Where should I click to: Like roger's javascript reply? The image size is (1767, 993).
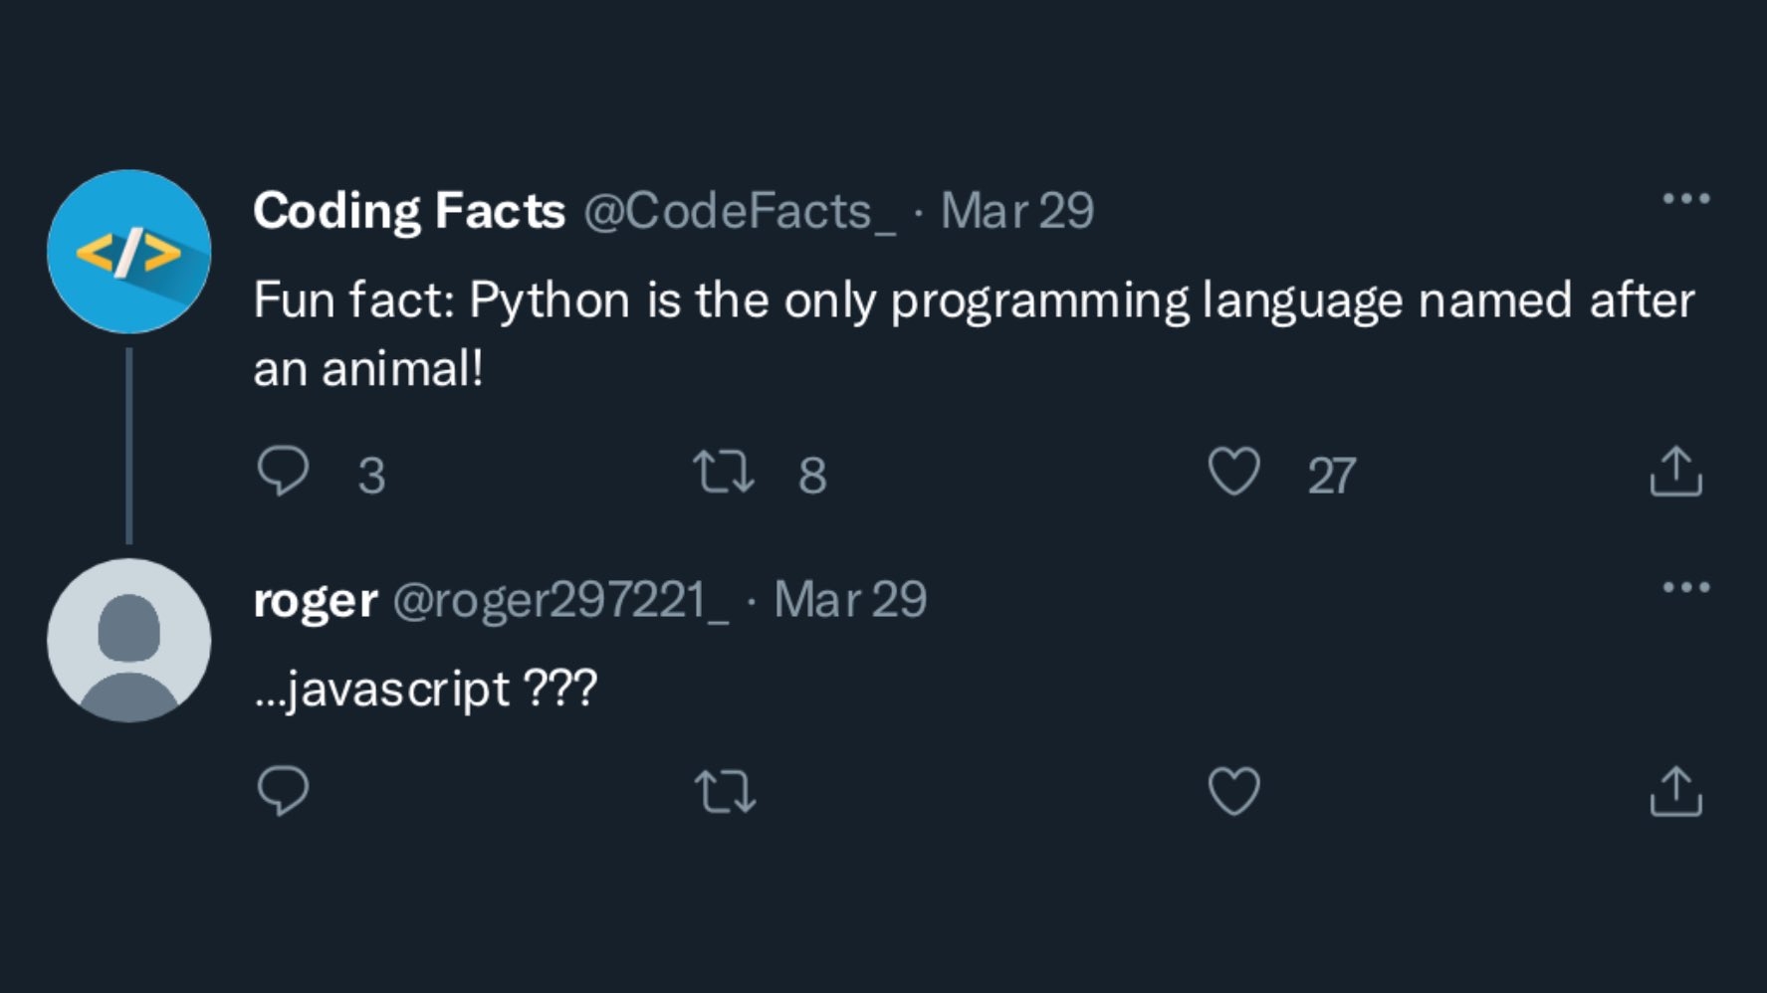[1233, 792]
